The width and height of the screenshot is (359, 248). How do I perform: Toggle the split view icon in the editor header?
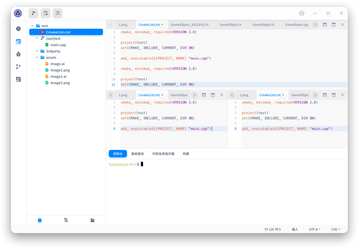pyautogui.click(x=333, y=24)
